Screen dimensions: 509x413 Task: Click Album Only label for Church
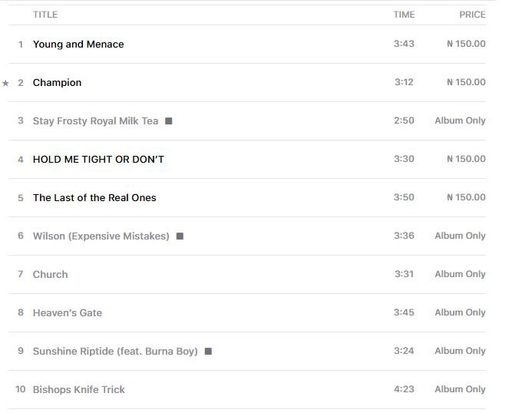tap(460, 274)
